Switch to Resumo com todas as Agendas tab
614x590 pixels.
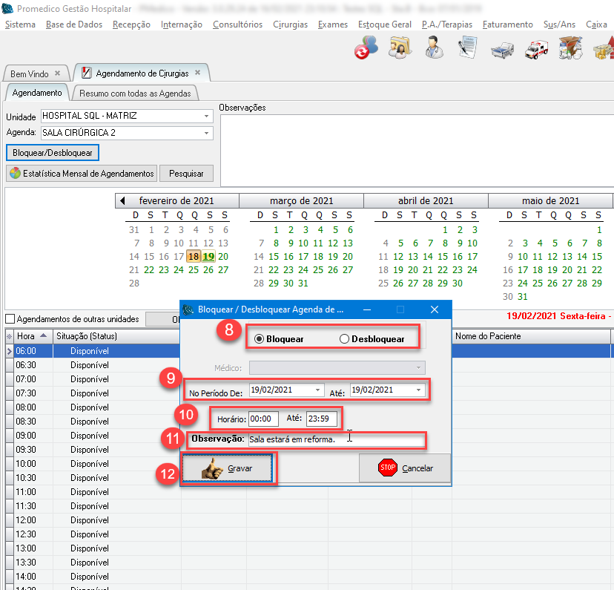click(x=135, y=94)
